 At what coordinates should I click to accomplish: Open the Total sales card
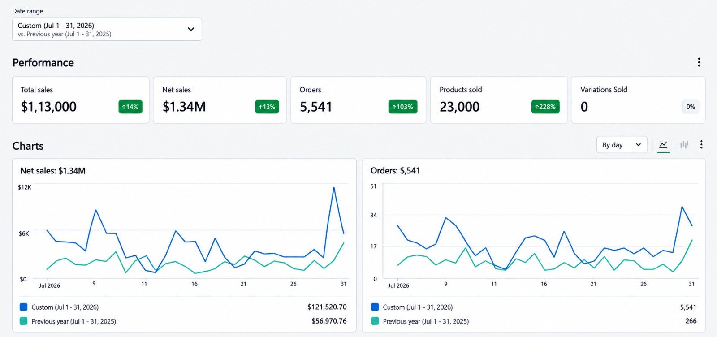[x=81, y=100]
